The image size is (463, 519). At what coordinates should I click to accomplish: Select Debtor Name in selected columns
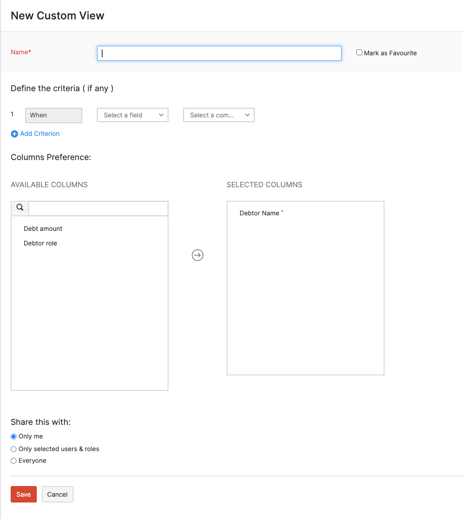pos(260,213)
